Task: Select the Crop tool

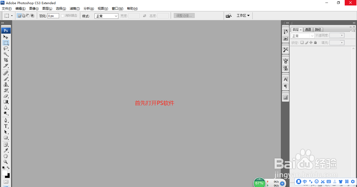Action: (x=6, y=60)
